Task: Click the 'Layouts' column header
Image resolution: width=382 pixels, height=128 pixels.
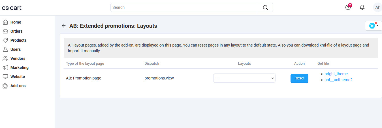Action: coord(244,63)
